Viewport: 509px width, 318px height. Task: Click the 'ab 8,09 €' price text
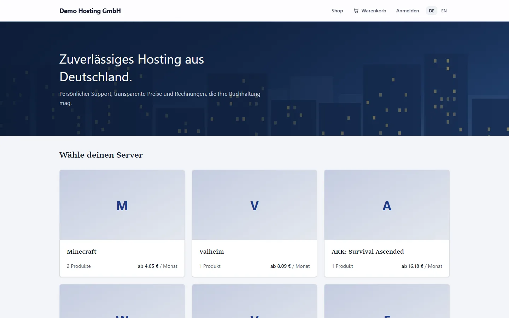281,266
